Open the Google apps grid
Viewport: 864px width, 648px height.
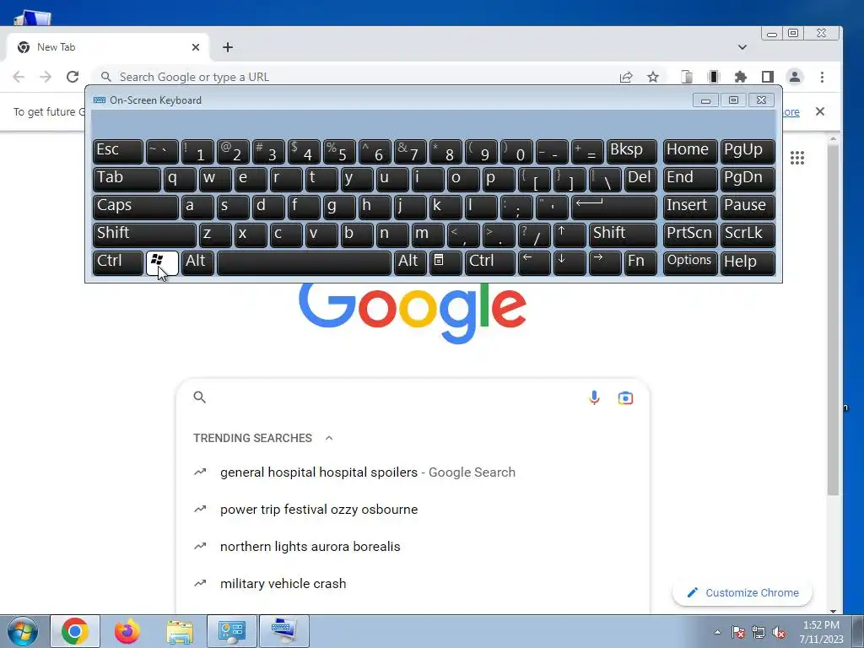click(796, 158)
